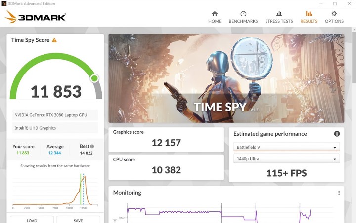The height and width of the screenshot is (223, 356).
Task: Click the SAVE button
Action: coord(78,220)
